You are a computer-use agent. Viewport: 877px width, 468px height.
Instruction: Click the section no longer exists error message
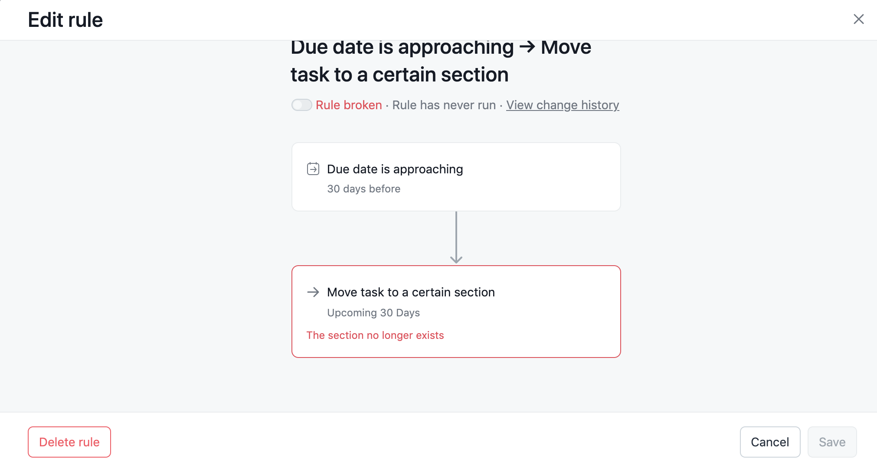pyautogui.click(x=375, y=335)
